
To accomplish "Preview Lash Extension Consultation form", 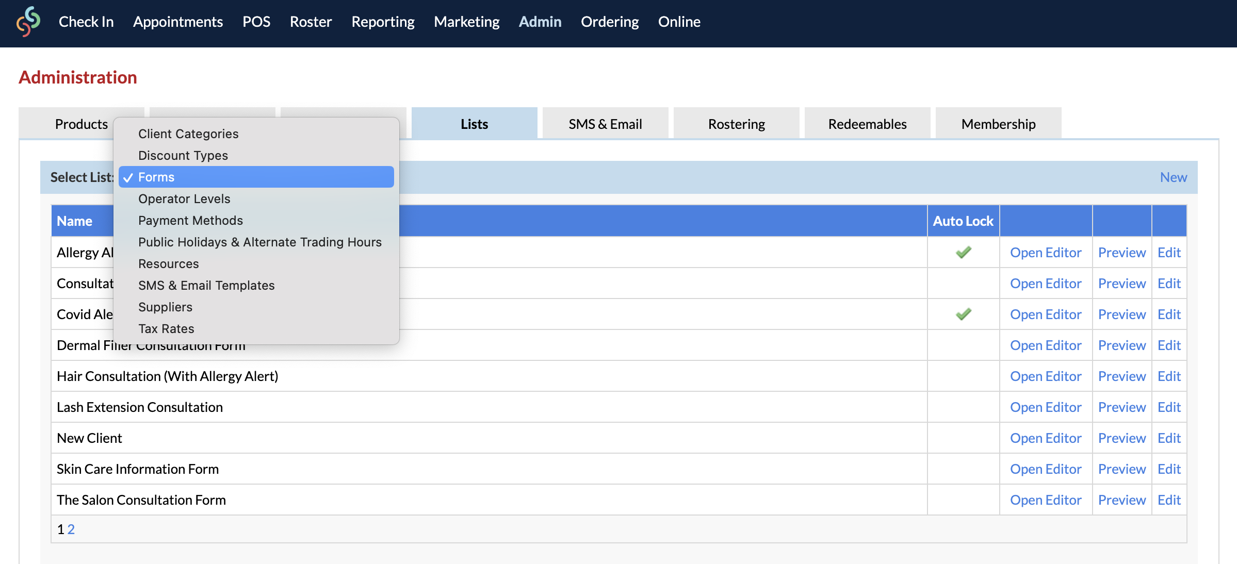I will (1122, 407).
